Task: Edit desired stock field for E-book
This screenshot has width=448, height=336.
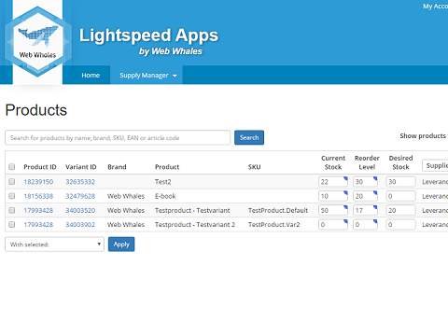Action: (400, 196)
